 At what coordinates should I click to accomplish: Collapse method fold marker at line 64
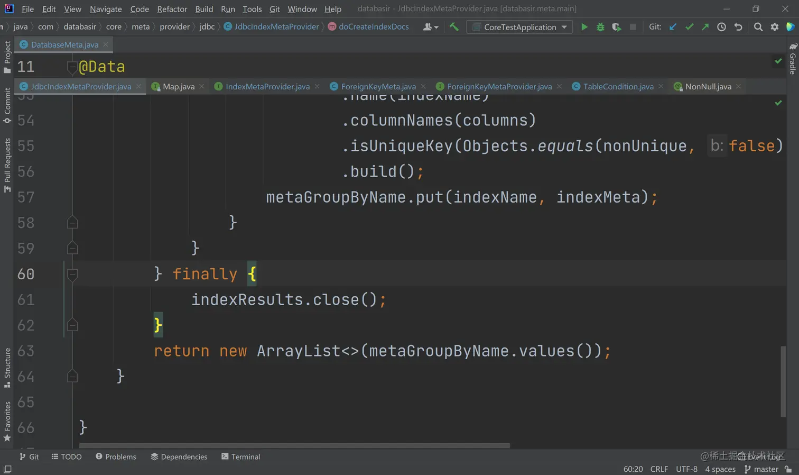pos(72,376)
